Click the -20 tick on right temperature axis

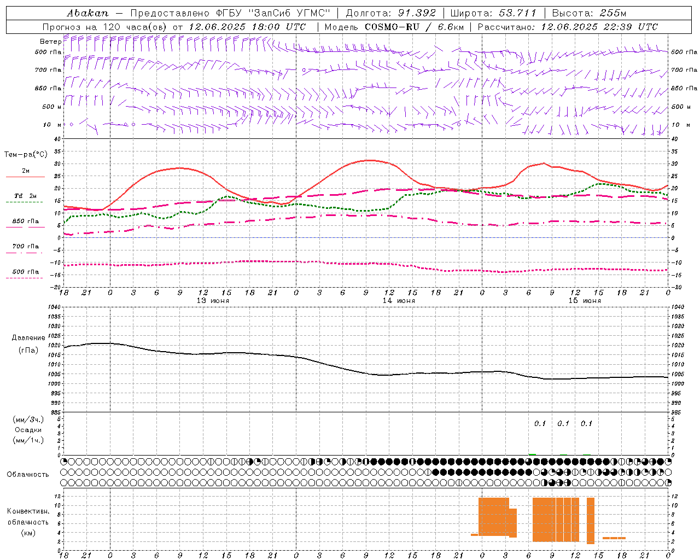tap(676, 287)
